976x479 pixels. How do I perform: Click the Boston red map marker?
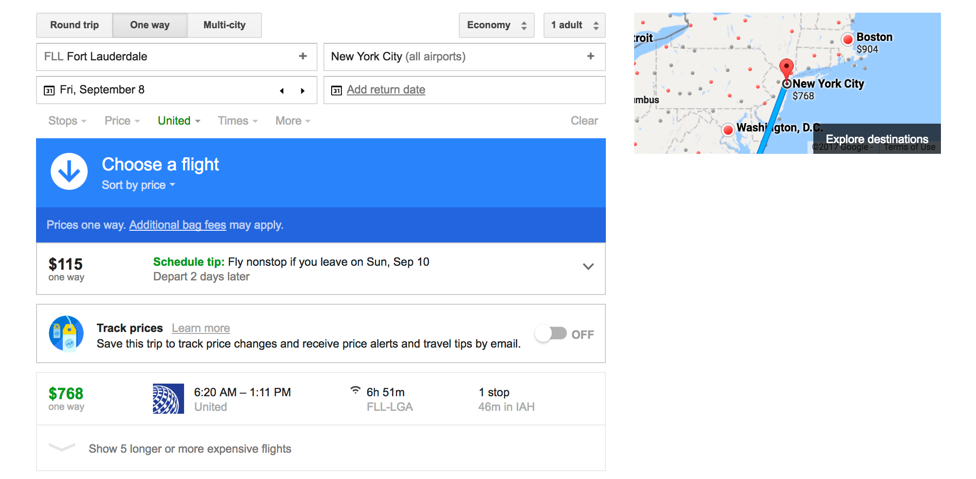(x=847, y=39)
